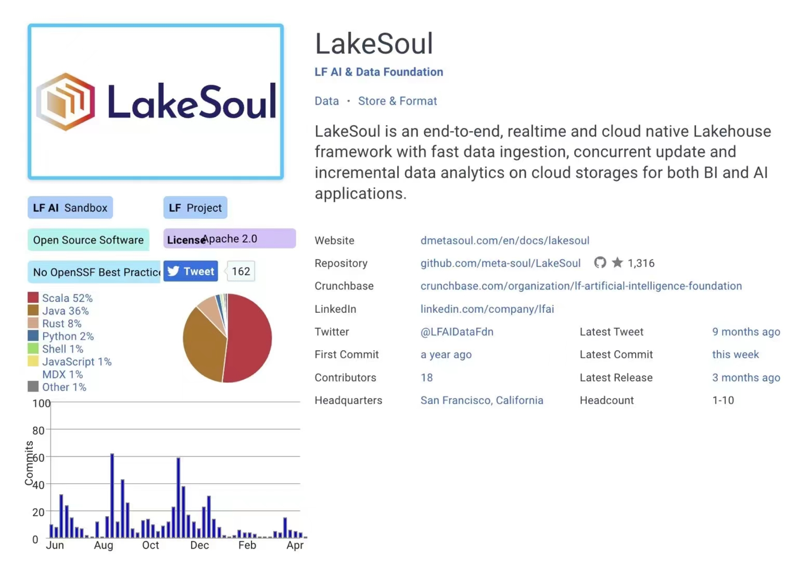Click the Tweet button
This screenshot has width=810, height=562.
(x=191, y=271)
